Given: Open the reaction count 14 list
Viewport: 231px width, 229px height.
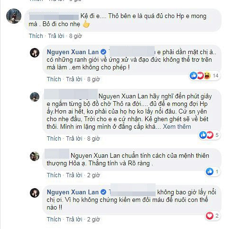Looking at the screenshot, I should click(215, 76).
